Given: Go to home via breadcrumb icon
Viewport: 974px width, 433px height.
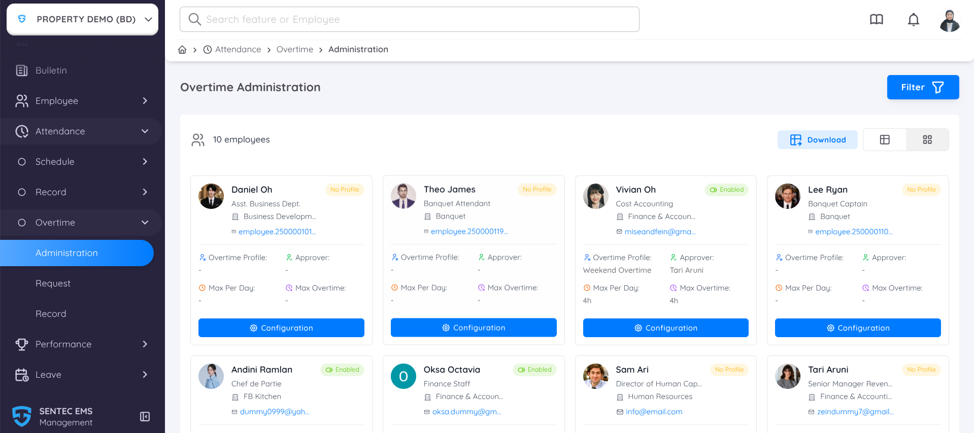Looking at the screenshot, I should click(182, 50).
